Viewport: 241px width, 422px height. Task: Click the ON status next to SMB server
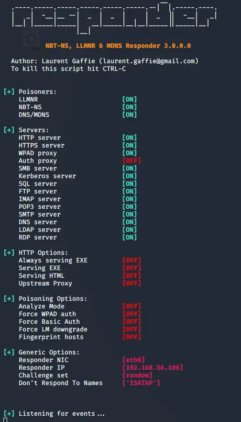click(x=130, y=168)
